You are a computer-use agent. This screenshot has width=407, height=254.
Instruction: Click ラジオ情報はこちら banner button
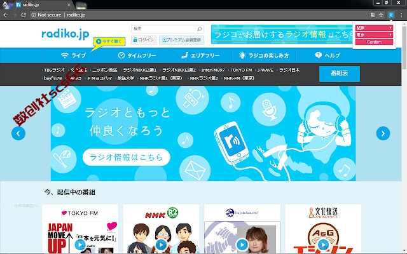[x=127, y=157]
